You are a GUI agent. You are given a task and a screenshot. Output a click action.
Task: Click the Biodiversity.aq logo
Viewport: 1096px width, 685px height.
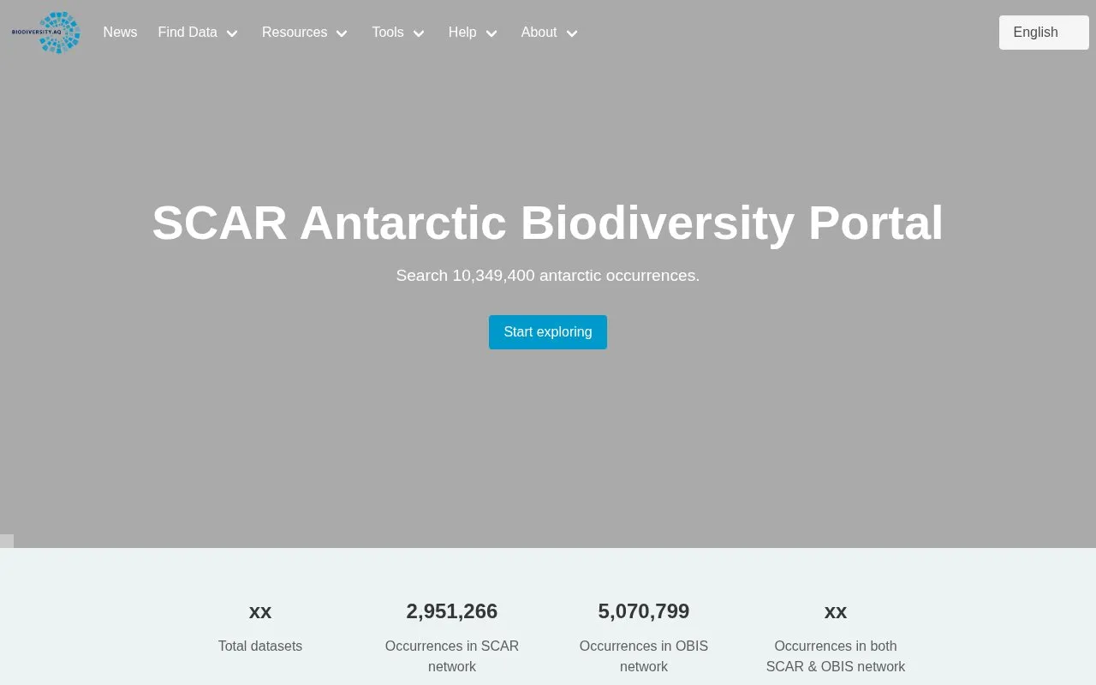(x=46, y=33)
